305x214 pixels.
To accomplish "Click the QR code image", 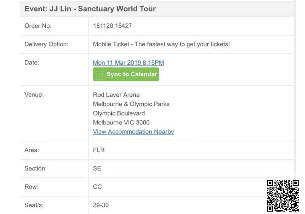I will pos(283,196).
